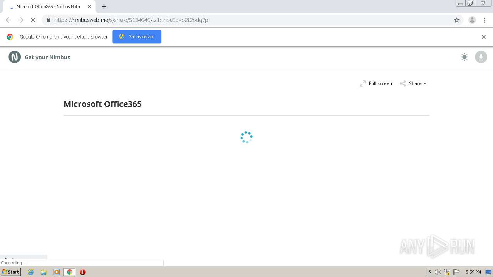Close the Microsoft Office365 tab
This screenshot has width=493, height=277.
tap(89, 7)
